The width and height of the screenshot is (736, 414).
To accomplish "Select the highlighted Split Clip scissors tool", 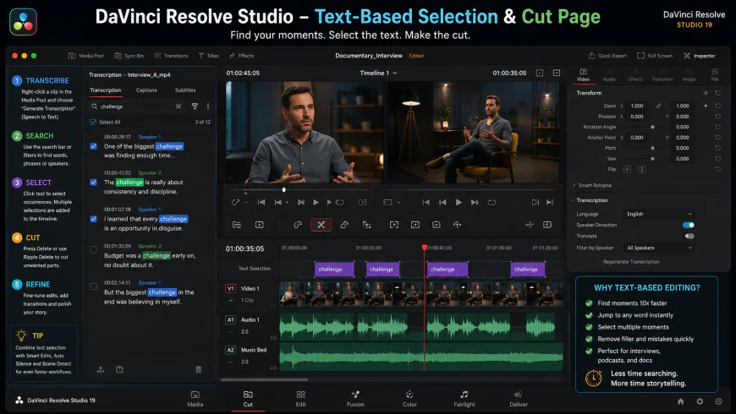I will (x=321, y=225).
